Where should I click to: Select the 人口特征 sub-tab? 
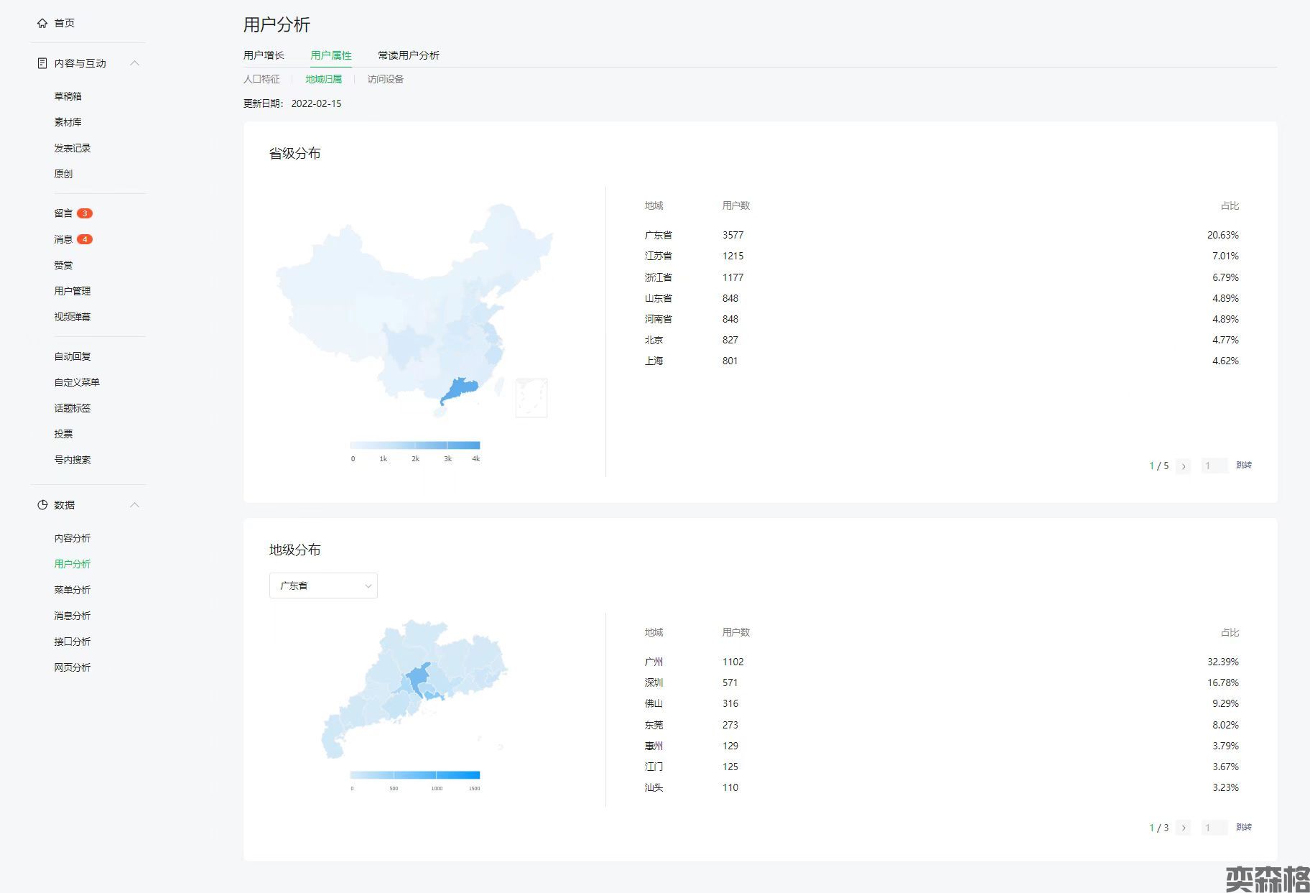pos(261,79)
